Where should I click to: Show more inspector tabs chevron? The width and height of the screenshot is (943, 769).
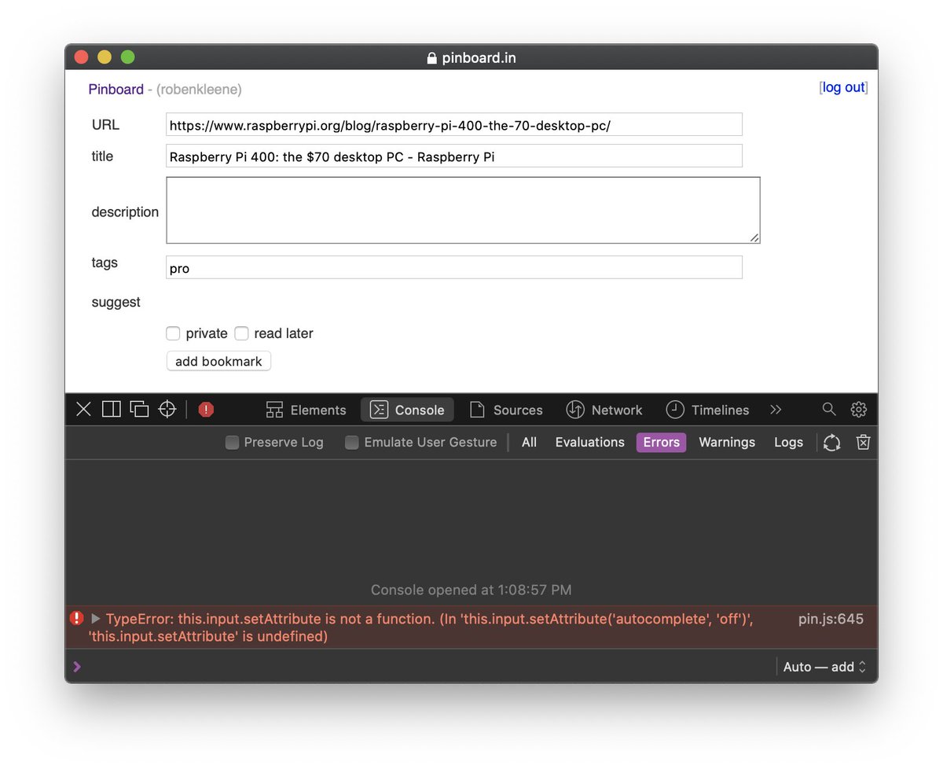pos(776,410)
